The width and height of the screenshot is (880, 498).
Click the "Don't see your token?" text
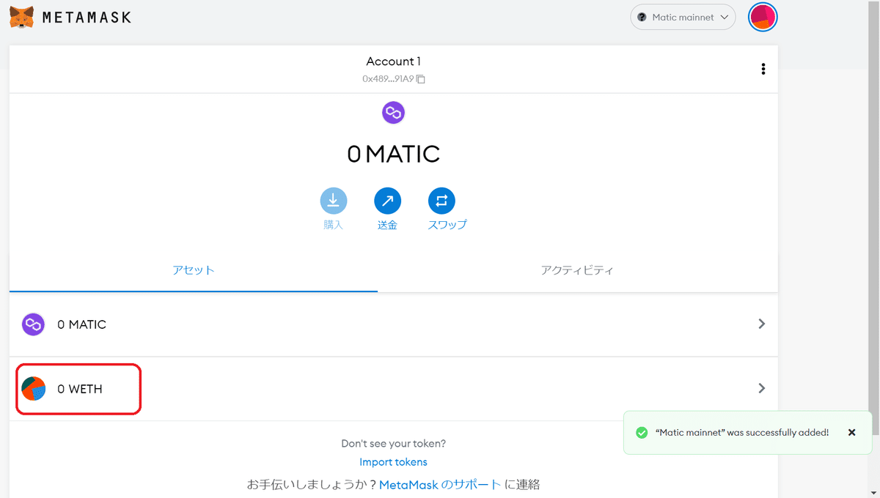pyautogui.click(x=394, y=444)
